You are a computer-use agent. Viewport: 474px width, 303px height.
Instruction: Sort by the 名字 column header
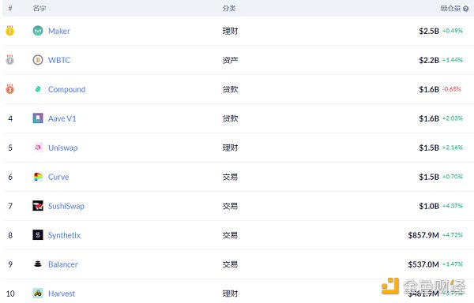tap(39, 9)
